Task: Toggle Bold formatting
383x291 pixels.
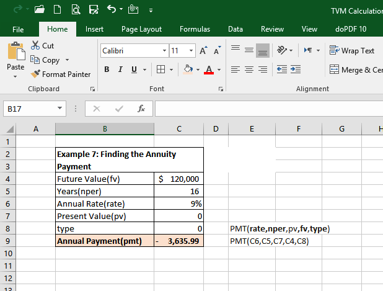Action: (x=107, y=69)
